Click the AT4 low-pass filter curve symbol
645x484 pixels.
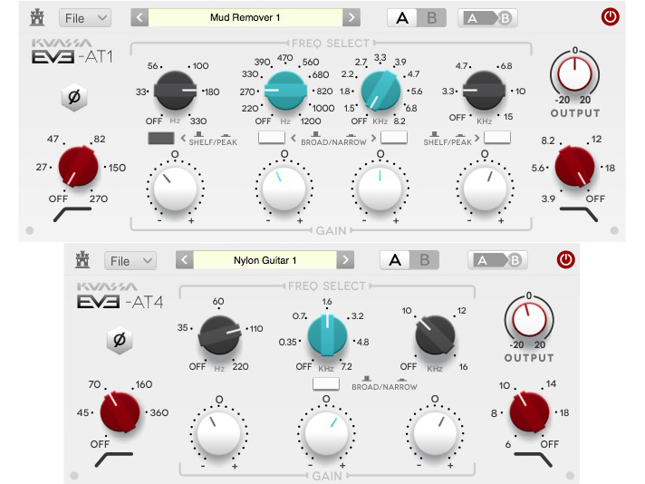533,460
